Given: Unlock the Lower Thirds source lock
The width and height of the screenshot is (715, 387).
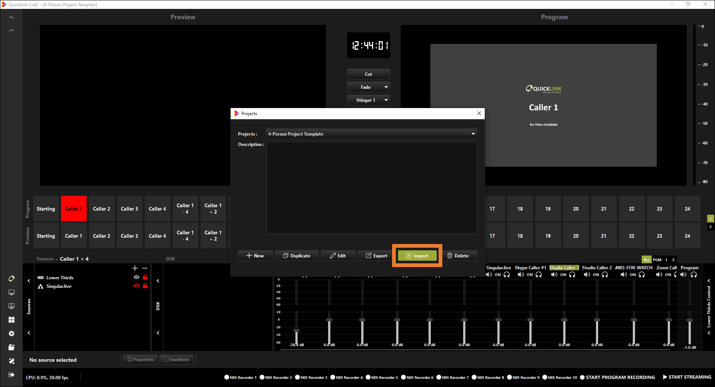Looking at the screenshot, I should tap(145, 277).
